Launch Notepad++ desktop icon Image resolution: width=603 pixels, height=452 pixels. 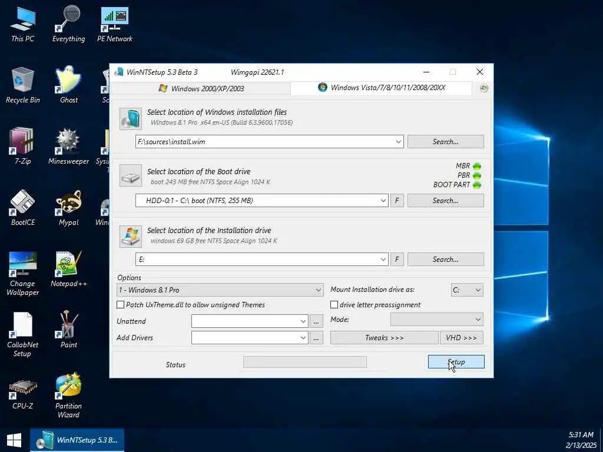click(x=68, y=269)
